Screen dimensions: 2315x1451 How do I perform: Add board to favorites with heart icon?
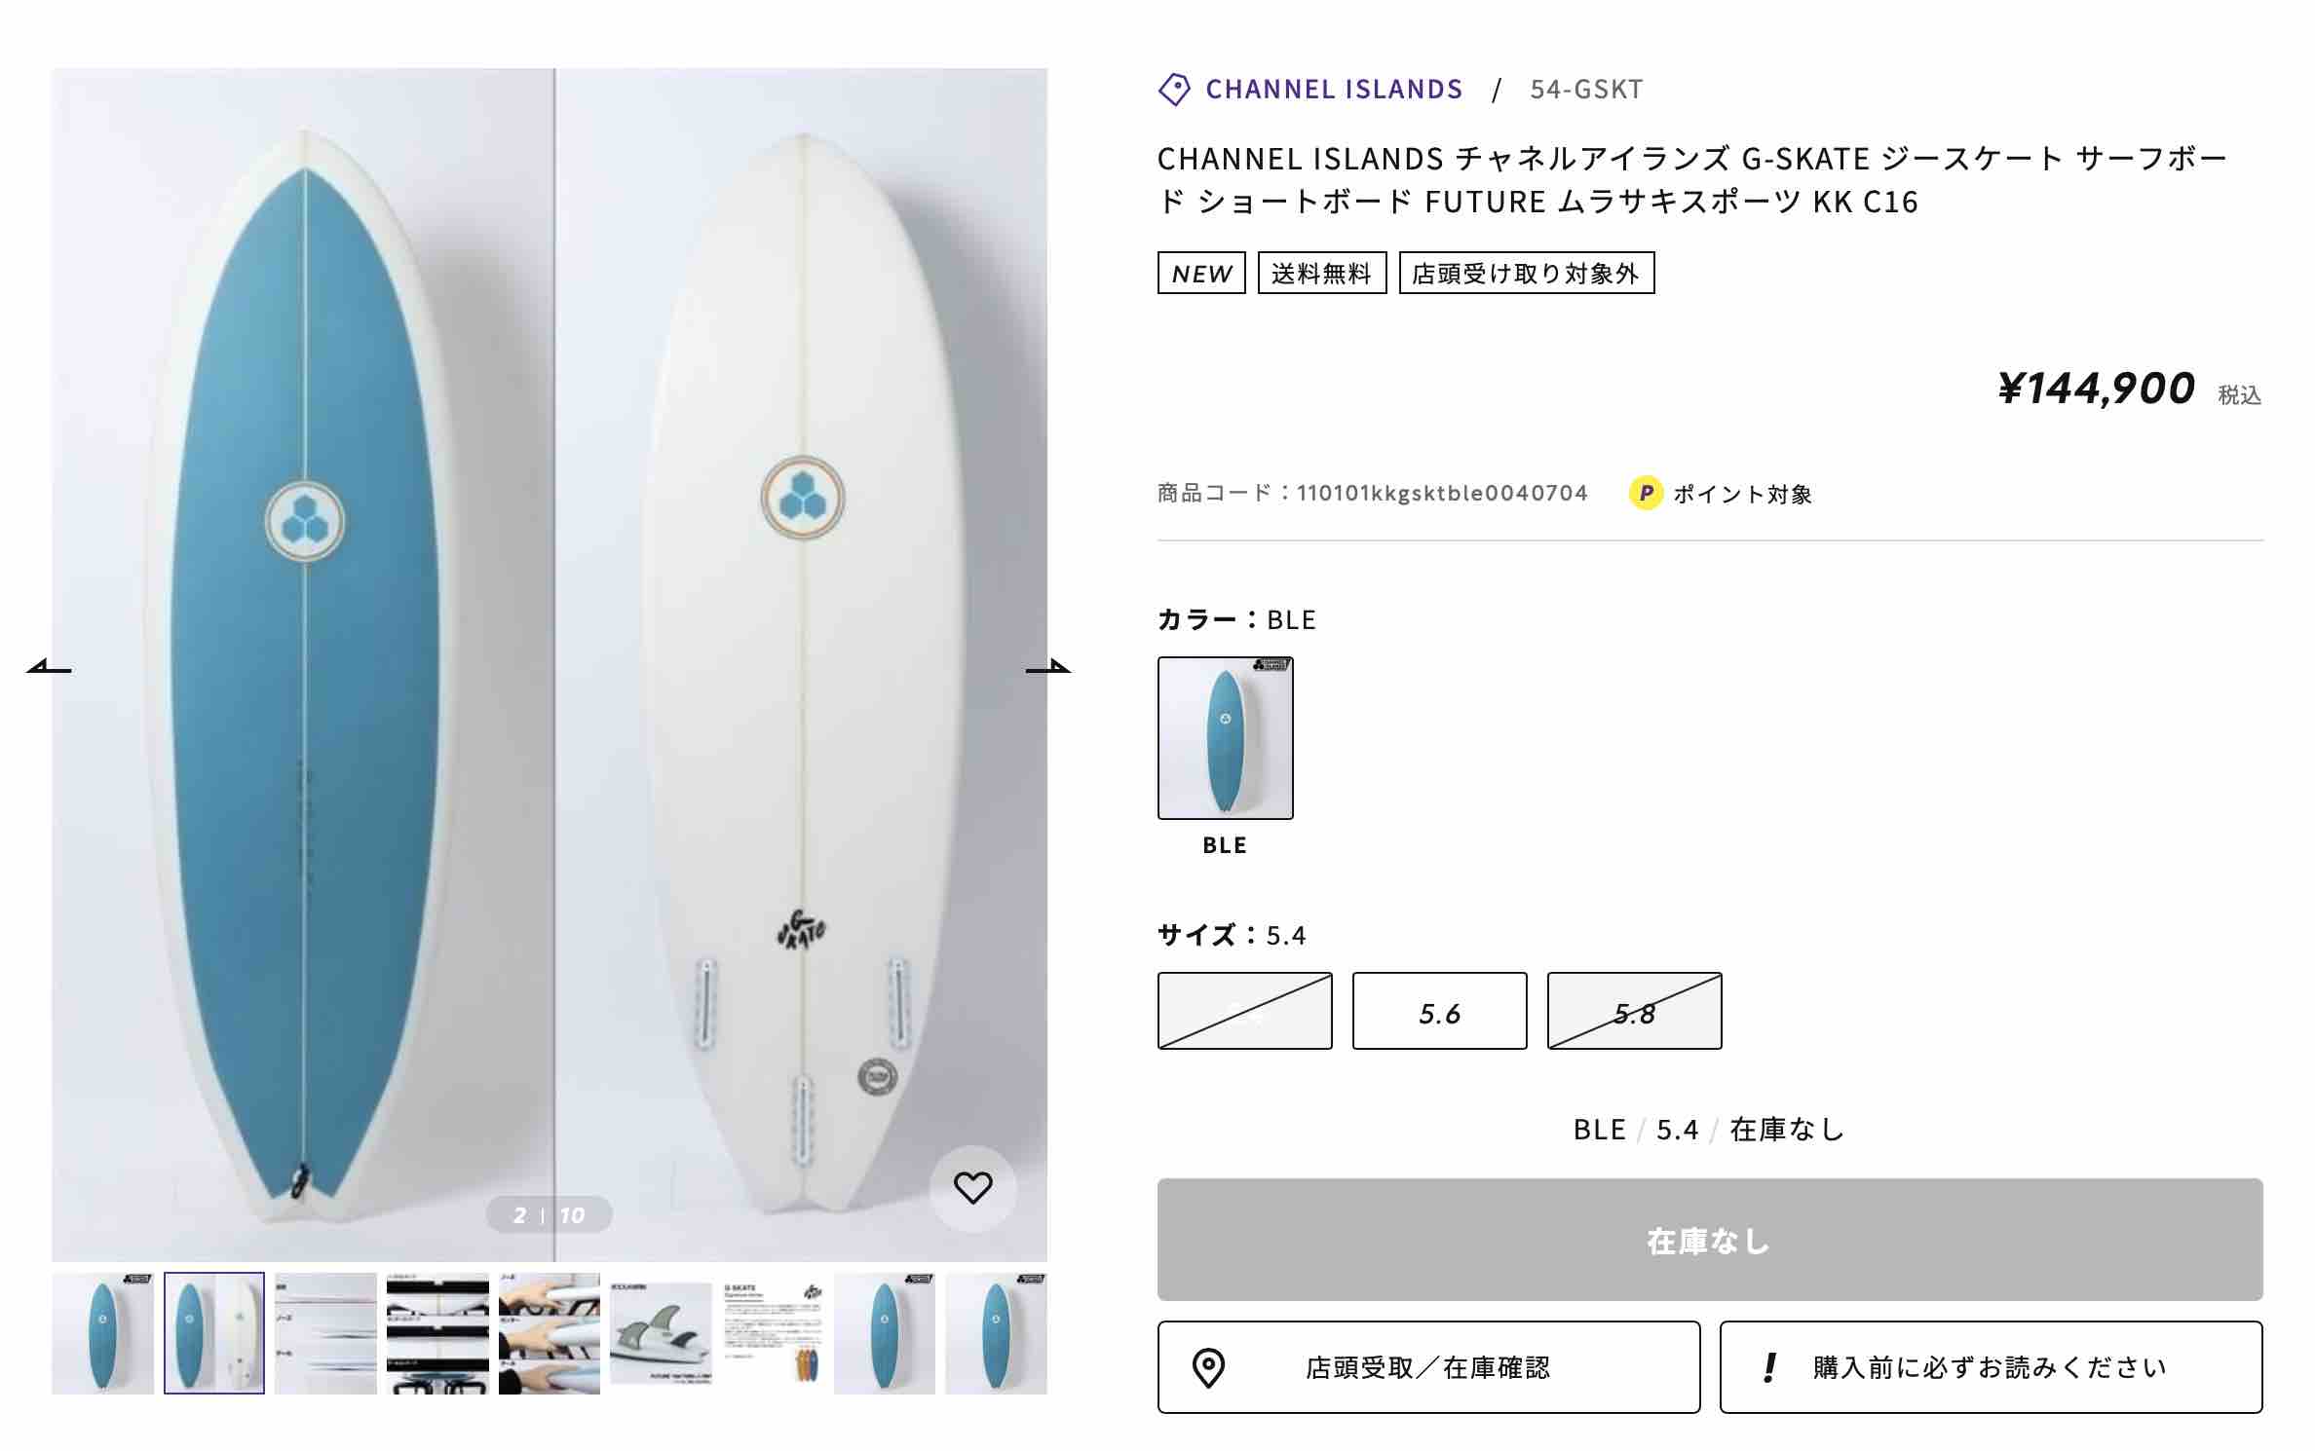(x=972, y=1188)
